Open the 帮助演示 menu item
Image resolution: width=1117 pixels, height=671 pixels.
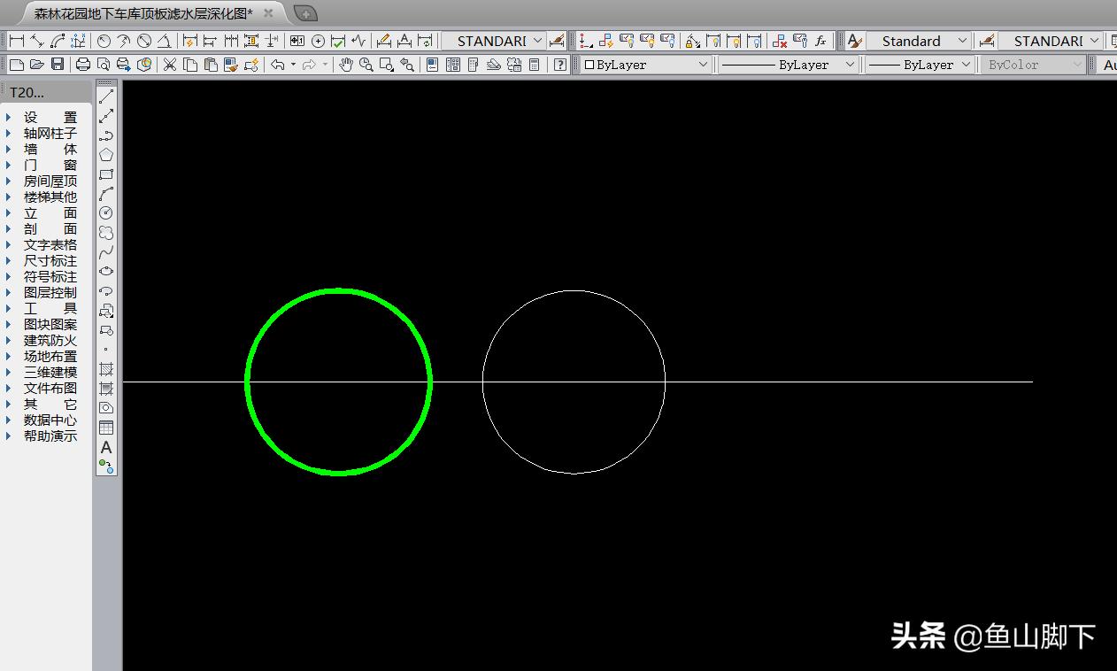coord(50,436)
